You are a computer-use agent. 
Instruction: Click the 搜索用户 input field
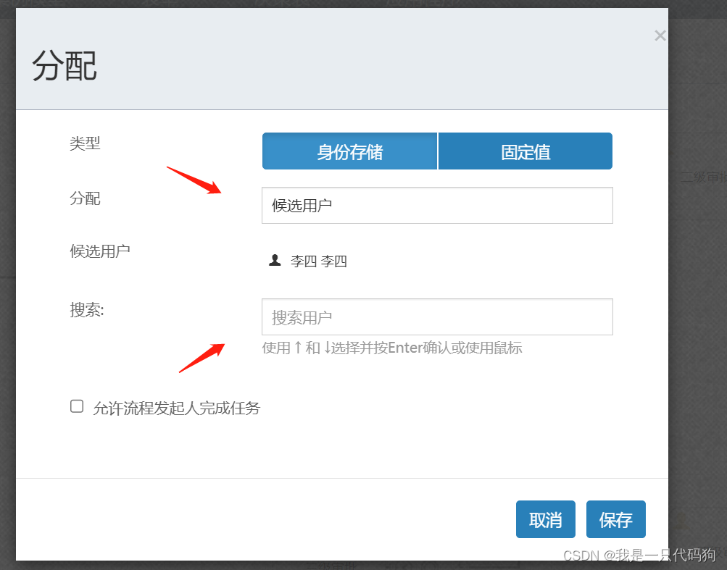click(x=436, y=317)
